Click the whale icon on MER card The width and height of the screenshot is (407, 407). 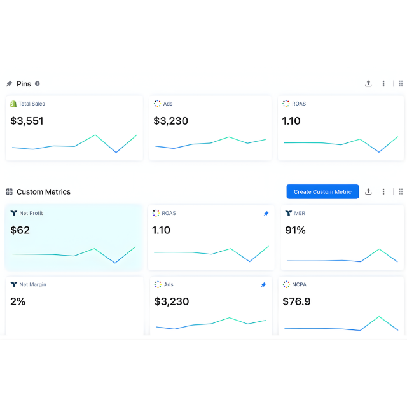(x=288, y=213)
